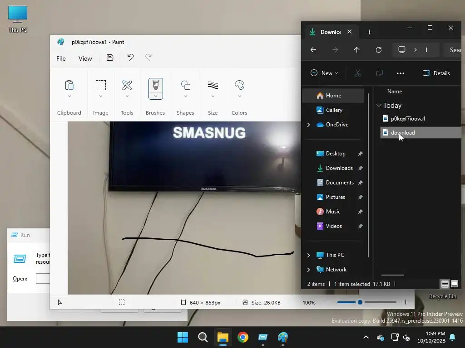Expand the Shapes dropdown chevron
465x348 pixels.
(x=185, y=96)
